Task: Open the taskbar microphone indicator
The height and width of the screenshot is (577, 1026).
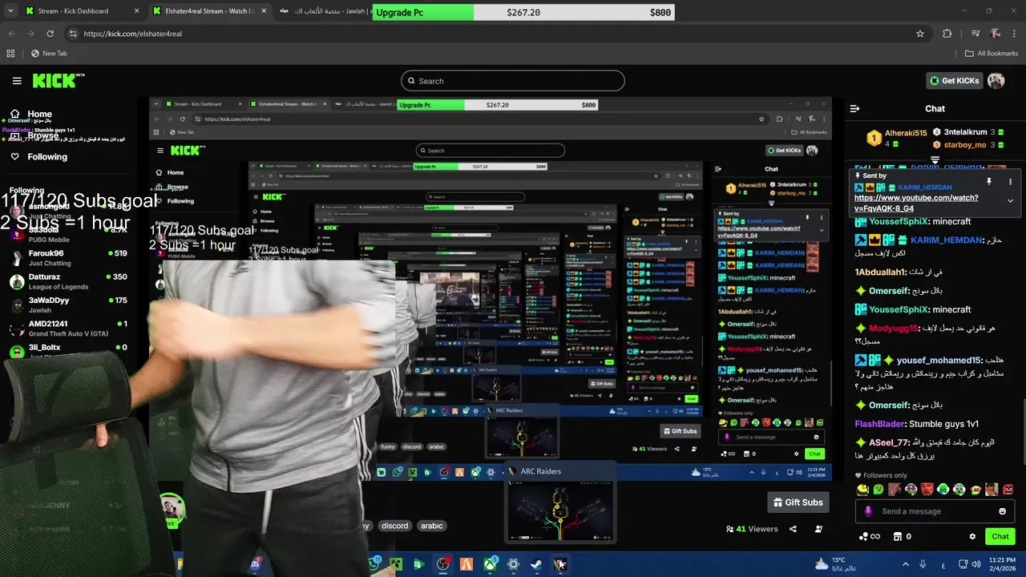Action: pos(923,564)
